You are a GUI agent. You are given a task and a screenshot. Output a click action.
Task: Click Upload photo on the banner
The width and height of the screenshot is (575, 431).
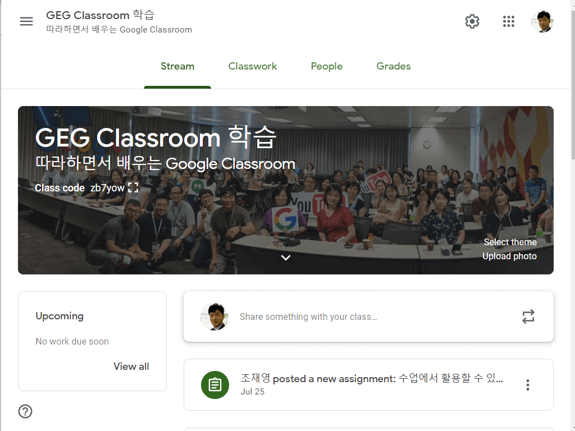(x=509, y=256)
